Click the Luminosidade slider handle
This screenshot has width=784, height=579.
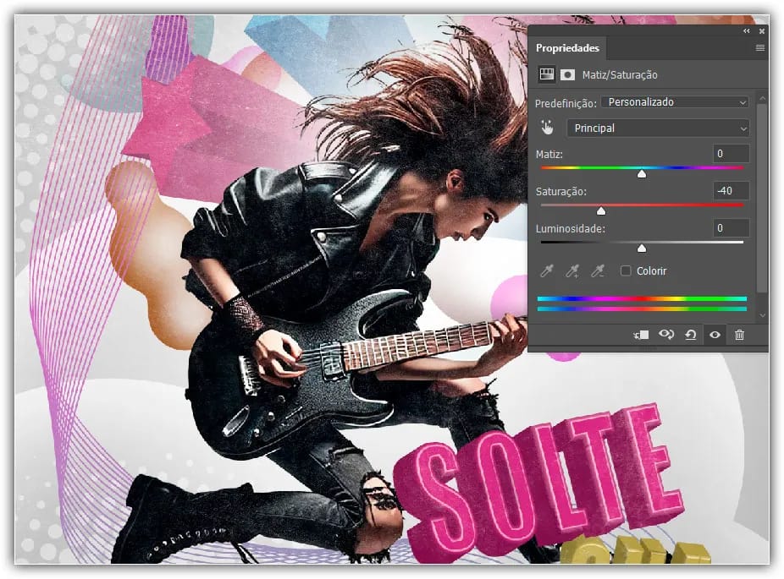coord(642,248)
